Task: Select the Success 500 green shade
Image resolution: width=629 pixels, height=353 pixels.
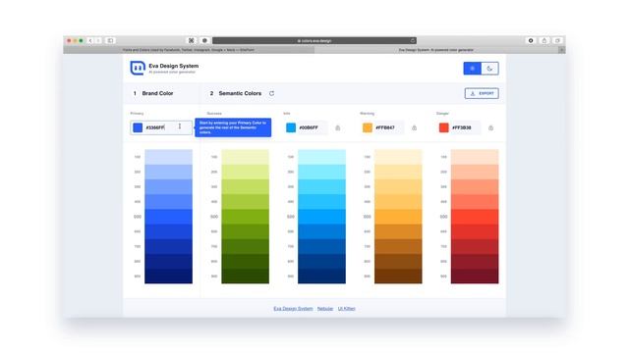Action: pos(245,217)
